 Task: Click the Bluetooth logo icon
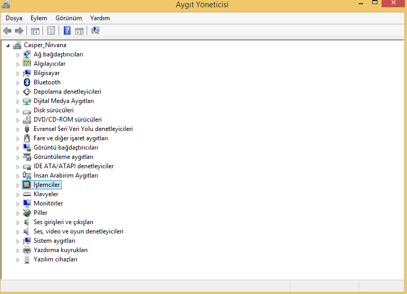[27, 82]
